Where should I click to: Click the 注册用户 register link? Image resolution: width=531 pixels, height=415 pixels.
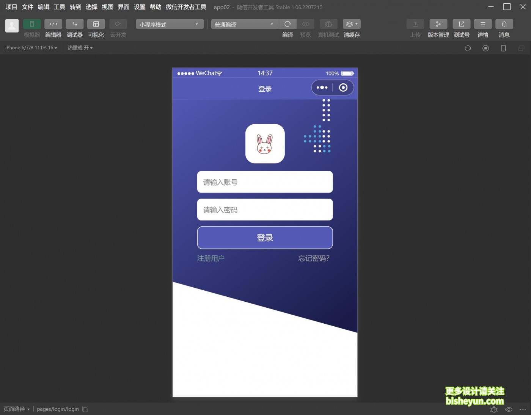211,258
